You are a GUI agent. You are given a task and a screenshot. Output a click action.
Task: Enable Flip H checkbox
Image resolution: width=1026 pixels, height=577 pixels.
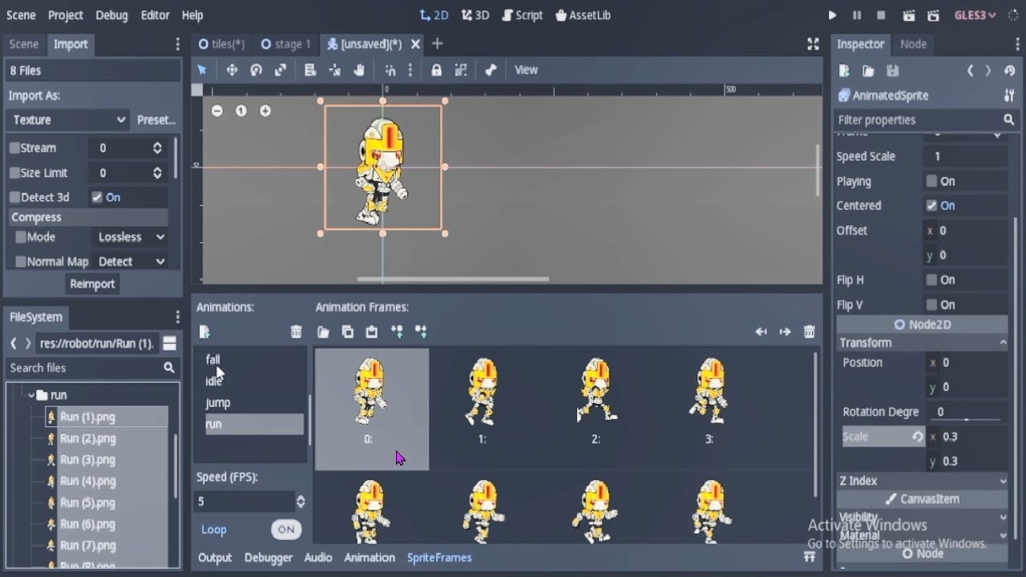click(x=931, y=280)
